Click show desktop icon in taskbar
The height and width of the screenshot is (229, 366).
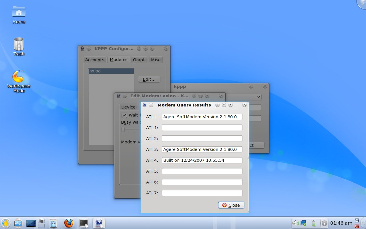(31, 223)
